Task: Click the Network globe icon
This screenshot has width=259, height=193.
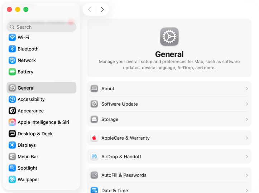Action: [12, 60]
